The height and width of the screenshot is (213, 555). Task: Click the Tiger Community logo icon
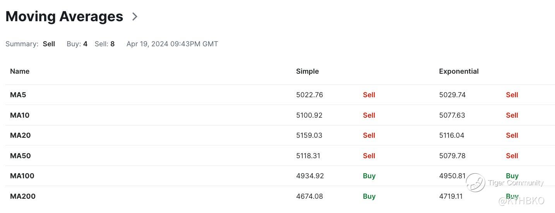tap(475, 183)
